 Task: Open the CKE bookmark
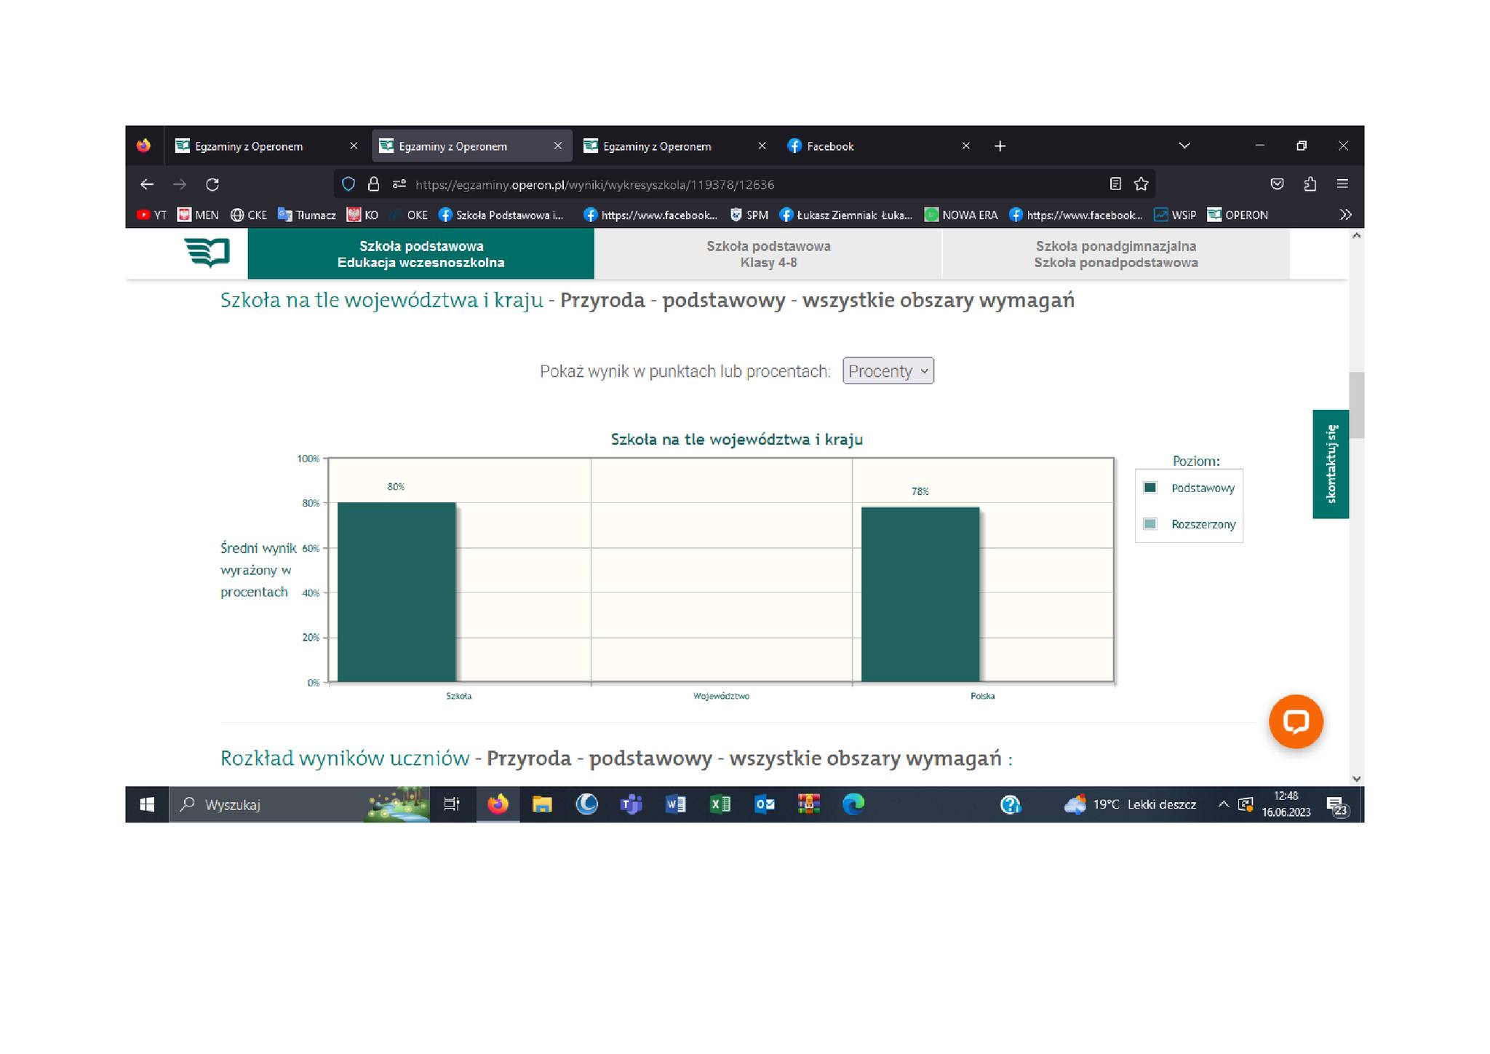point(249,215)
